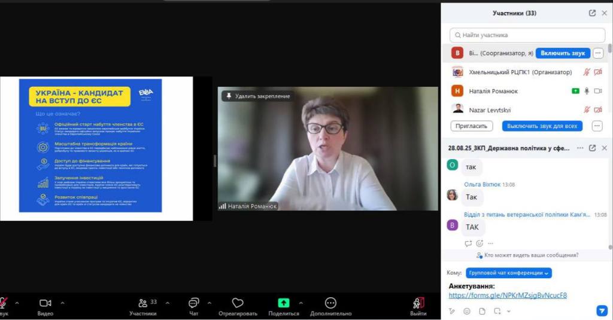This screenshot has width=613, height=320.
Task: Attach a file in chat composer
Action: coord(482,311)
